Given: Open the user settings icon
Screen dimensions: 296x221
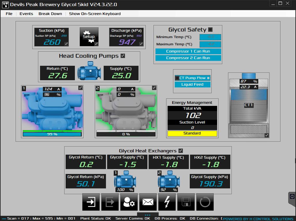Looking at the screenshot, I should pos(129,202).
